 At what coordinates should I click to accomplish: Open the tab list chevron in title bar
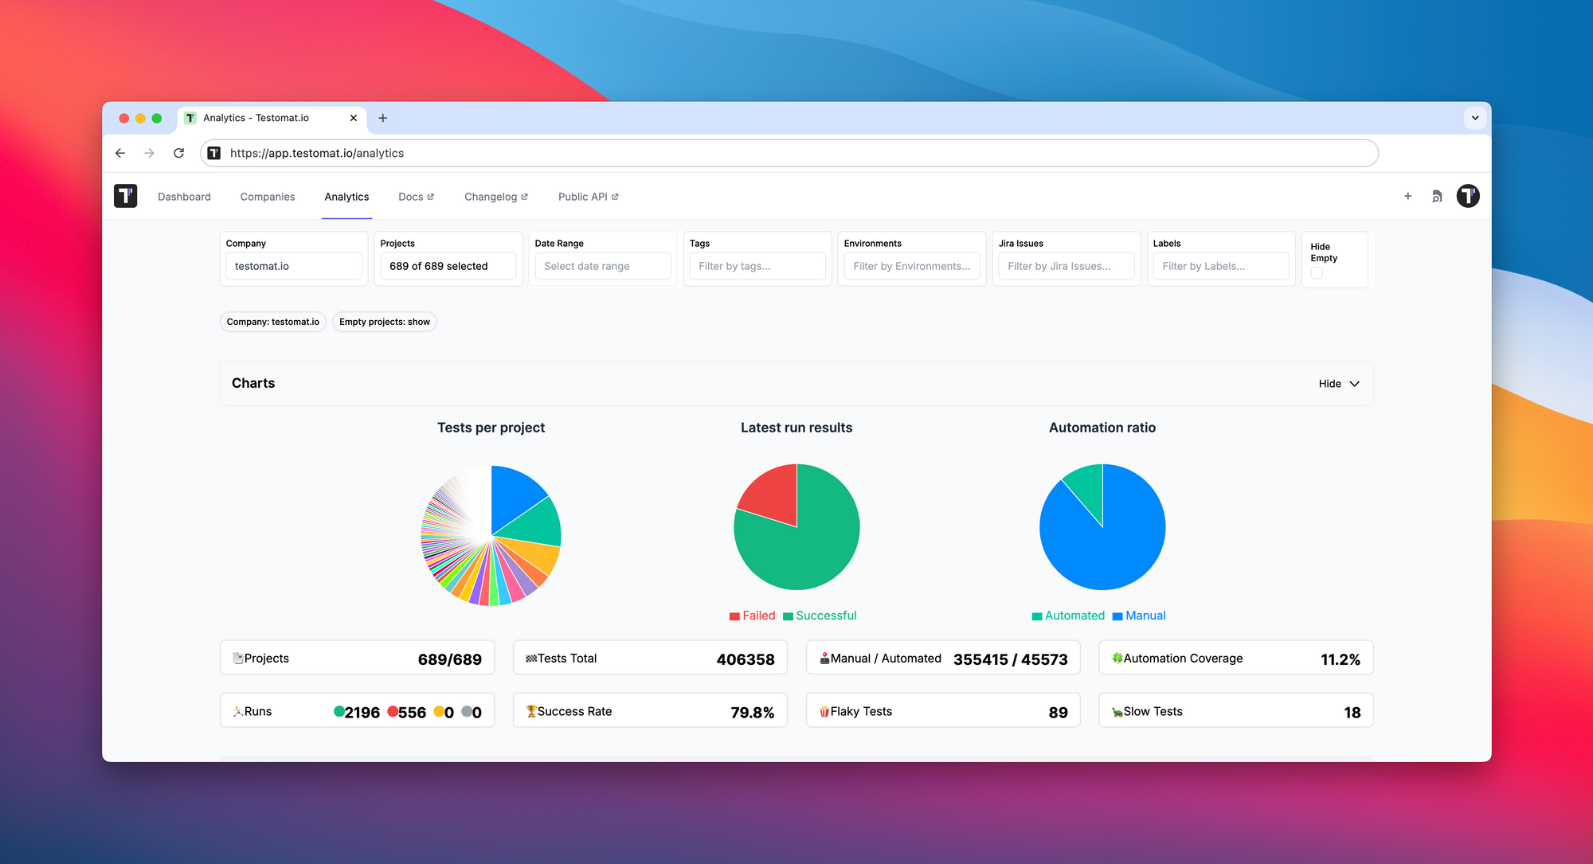pos(1475,118)
